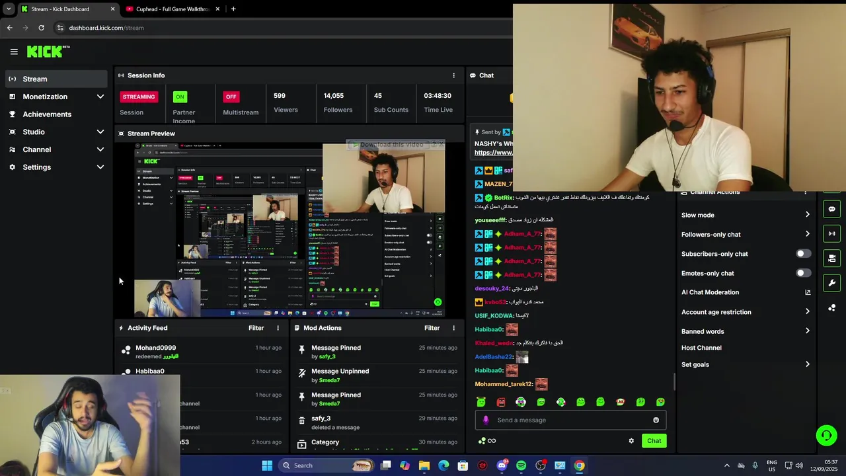Click the chat bubble icon in right rail
Screen dimensions: 846x476
point(831,209)
